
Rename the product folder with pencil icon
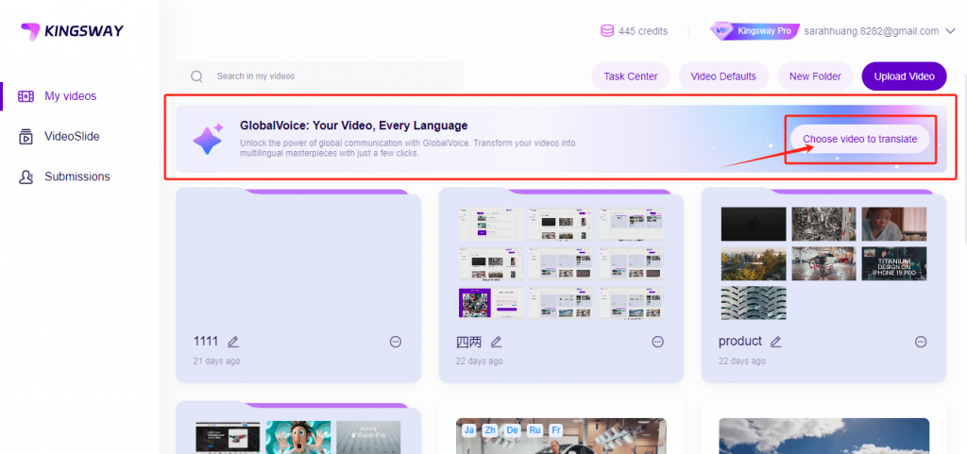(x=776, y=342)
